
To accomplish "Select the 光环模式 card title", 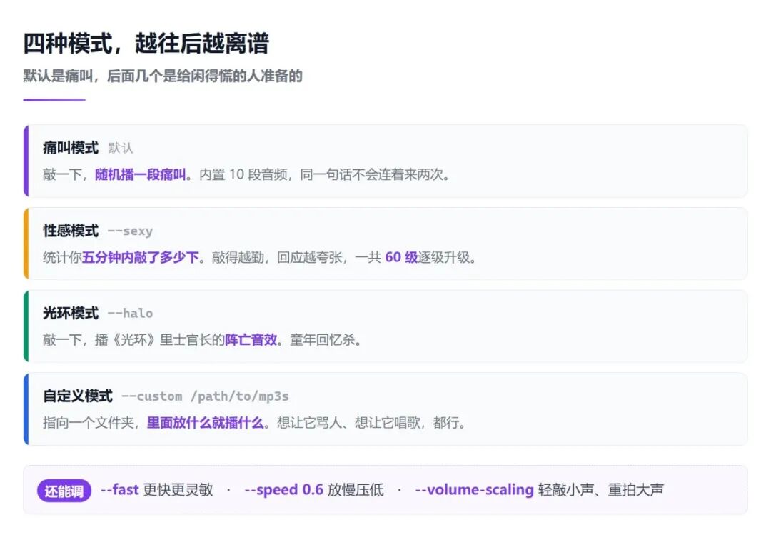I will click(x=71, y=313).
